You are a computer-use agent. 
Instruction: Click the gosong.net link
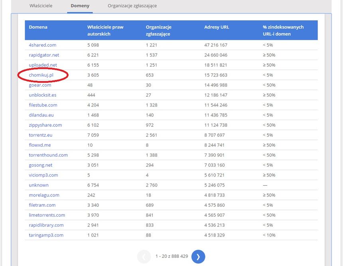click(x=41, y=165)
